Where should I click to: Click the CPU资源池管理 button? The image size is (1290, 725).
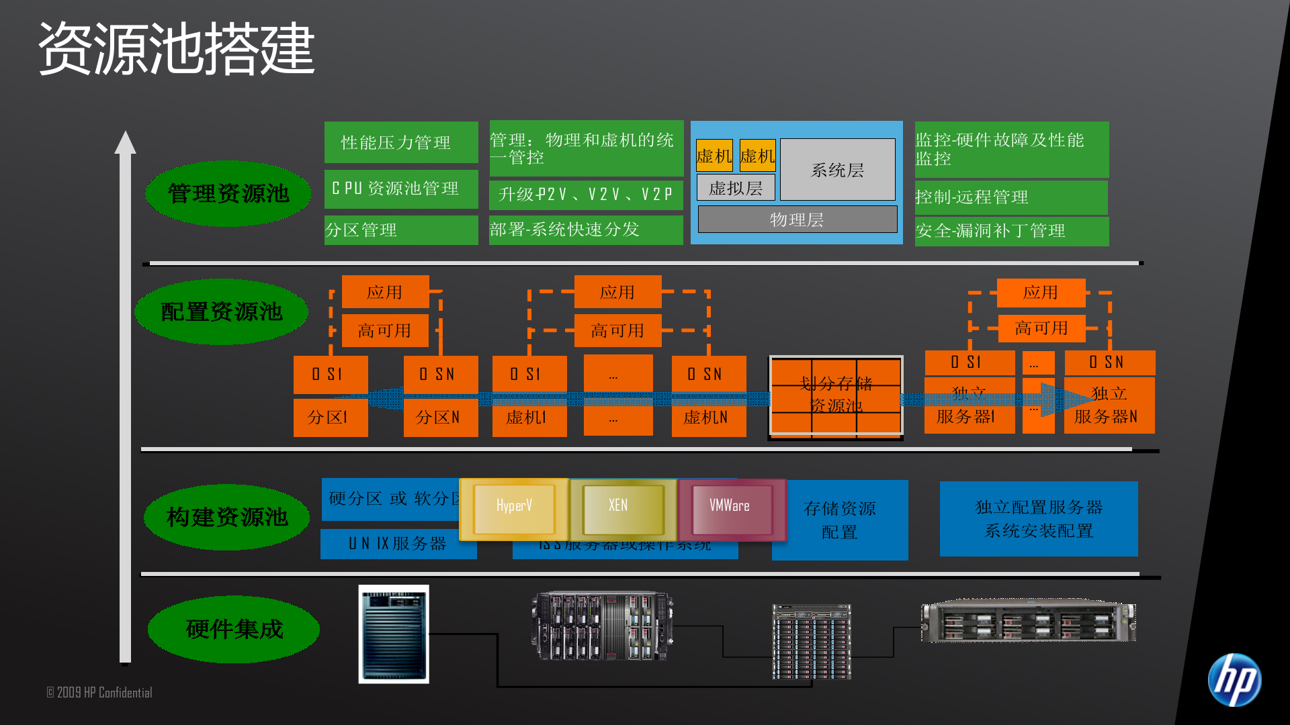click(400, 189)
